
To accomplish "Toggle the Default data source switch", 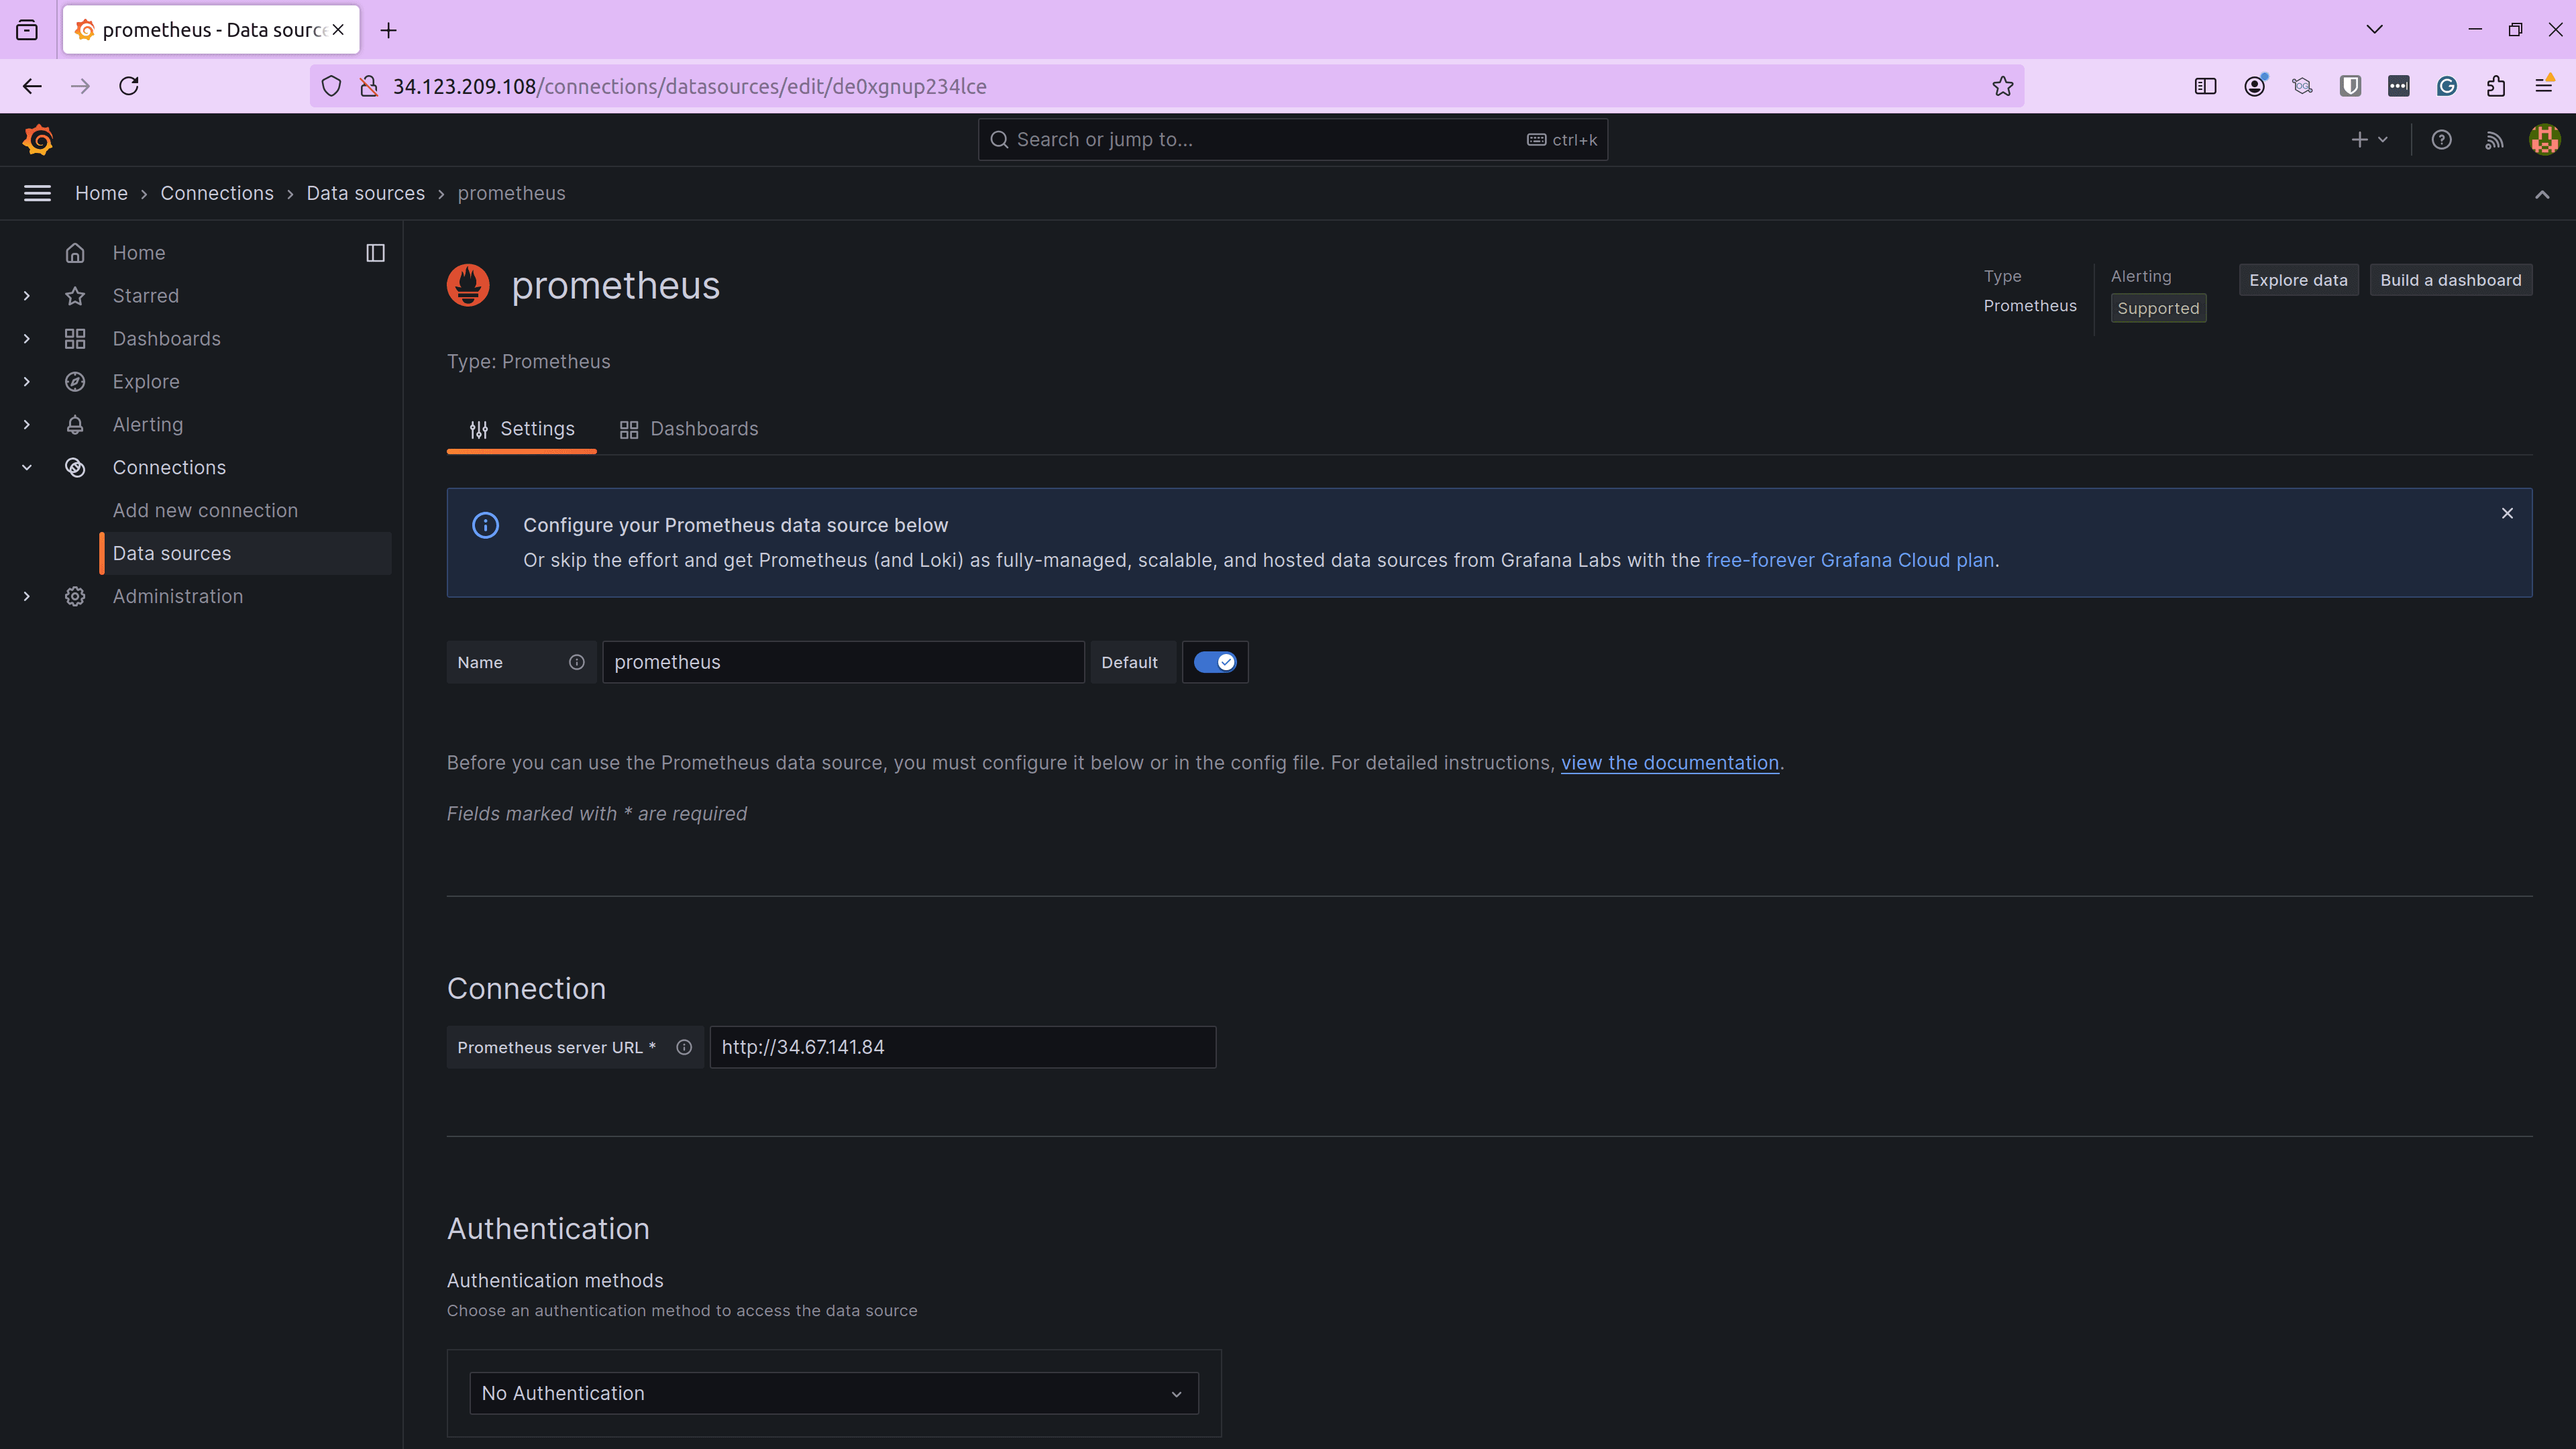I will click(1215, 662).
